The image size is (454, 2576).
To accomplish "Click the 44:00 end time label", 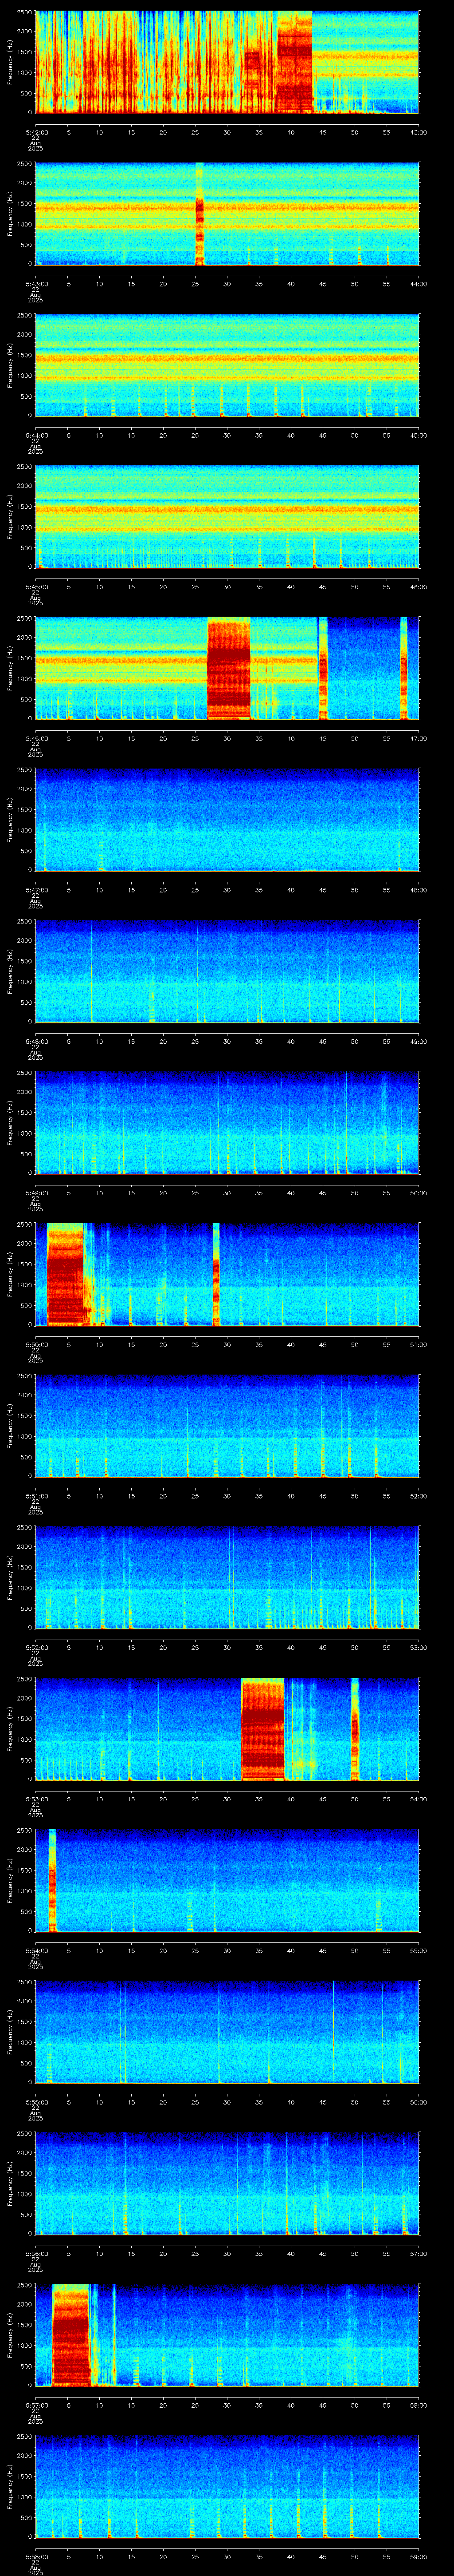I will 418,284.
